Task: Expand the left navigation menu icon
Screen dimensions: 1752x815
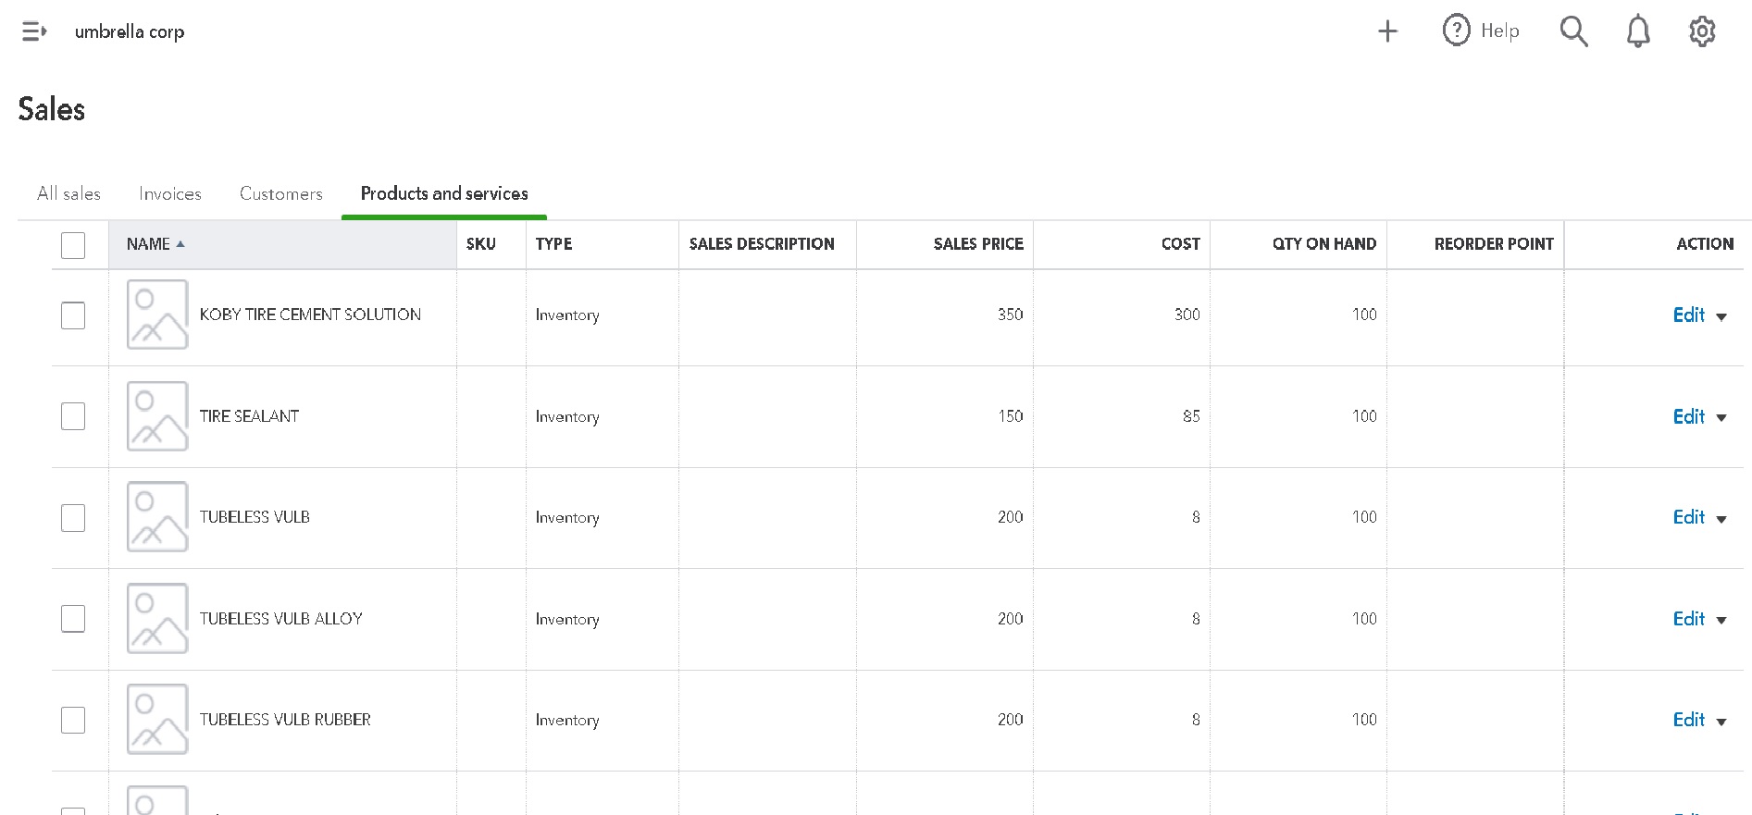Action: tap(34, 31)
